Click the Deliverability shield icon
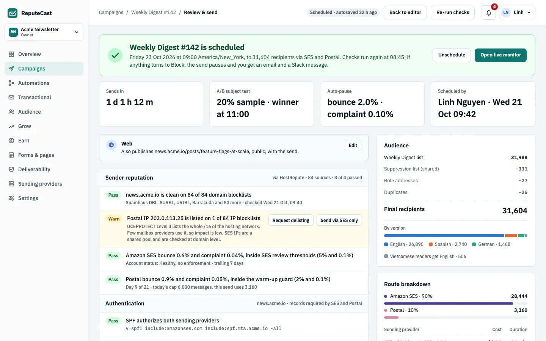546x341 pixels. pos(11,169)
